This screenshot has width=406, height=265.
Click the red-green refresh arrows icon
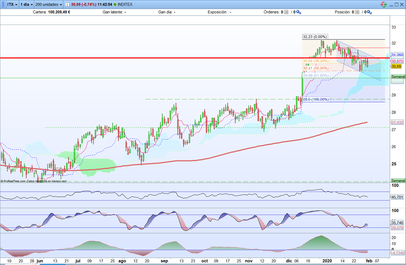click(384, 5)
